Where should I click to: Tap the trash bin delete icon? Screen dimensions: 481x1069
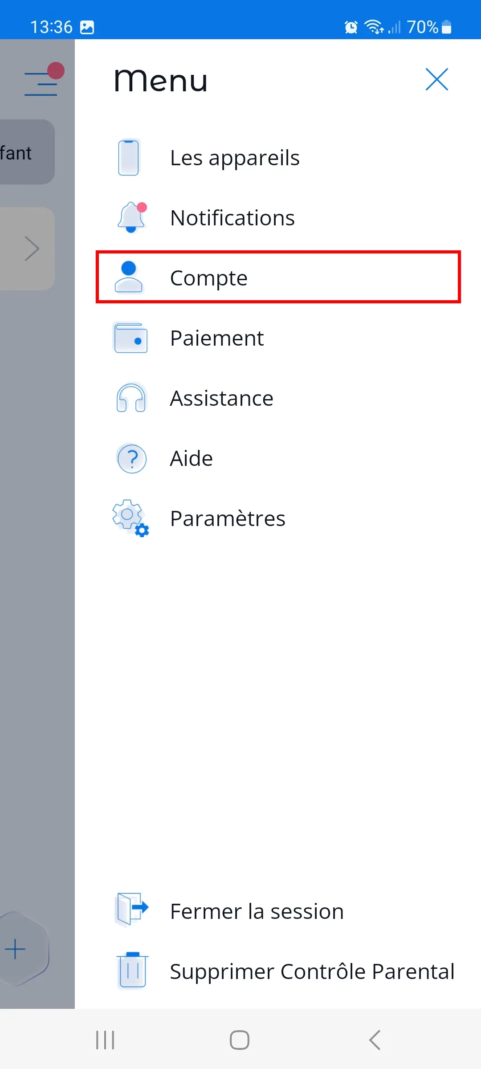click(x=132, y=971)
